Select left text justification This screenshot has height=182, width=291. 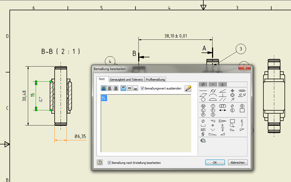pos(104,88)
